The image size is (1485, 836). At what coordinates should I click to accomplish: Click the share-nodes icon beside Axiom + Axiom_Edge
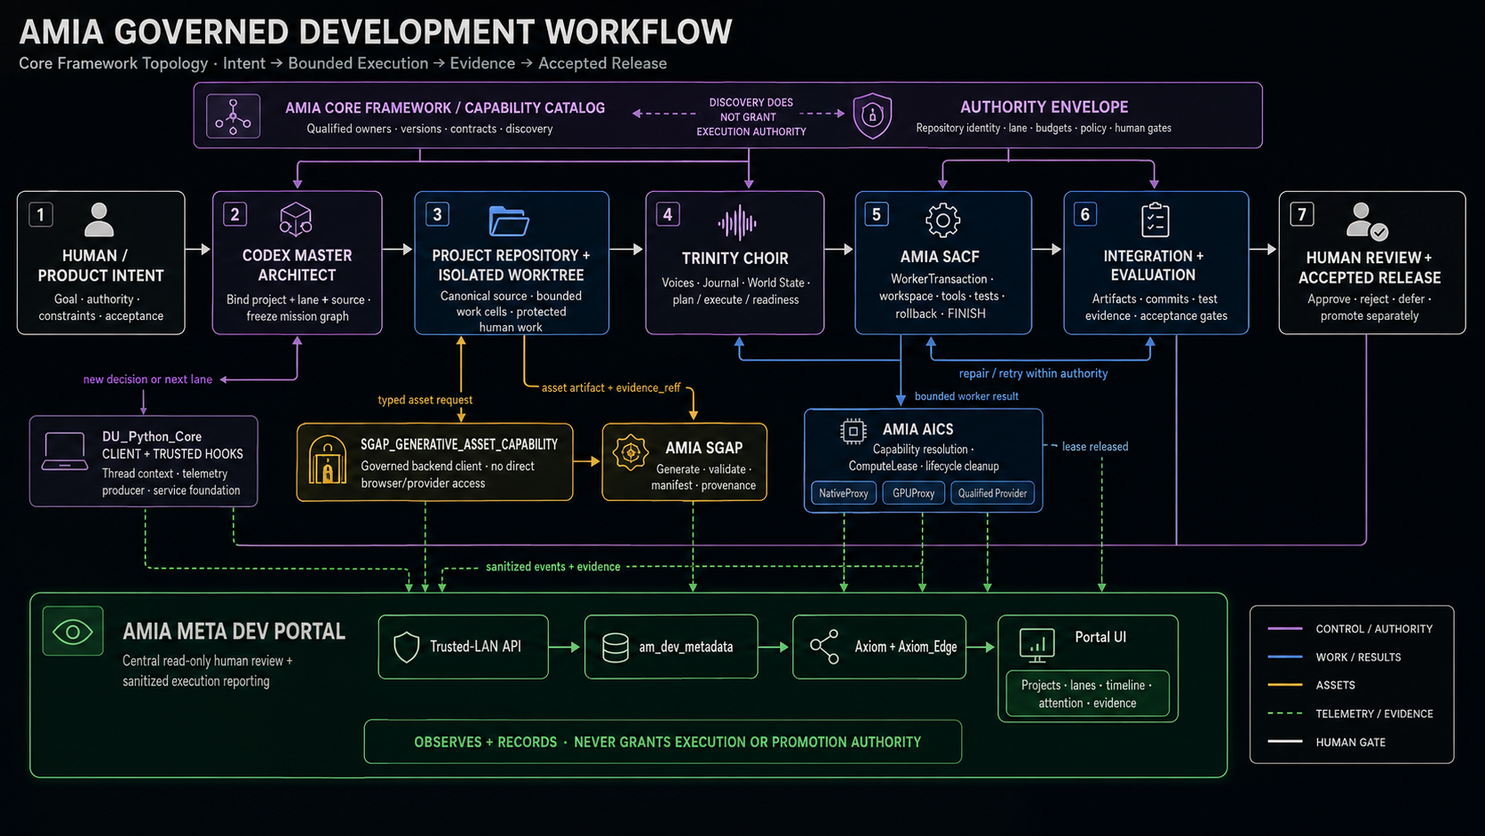point(824,647)
